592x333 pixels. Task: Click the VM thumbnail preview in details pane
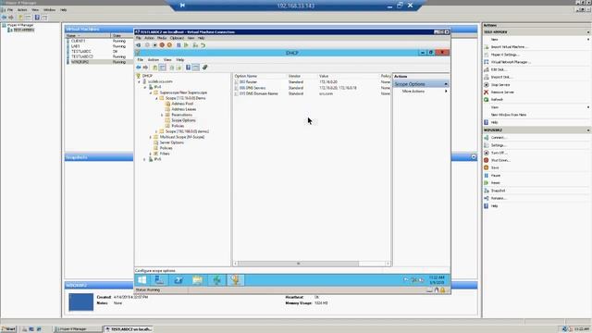tap(81, 302)
